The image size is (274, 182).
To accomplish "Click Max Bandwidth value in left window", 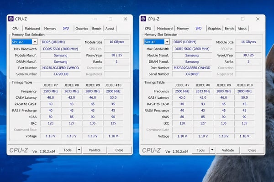I will (x=61, y=49).
